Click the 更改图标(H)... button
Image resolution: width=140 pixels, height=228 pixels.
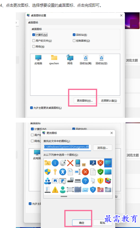pyautogui.click(x=85, y=101)
